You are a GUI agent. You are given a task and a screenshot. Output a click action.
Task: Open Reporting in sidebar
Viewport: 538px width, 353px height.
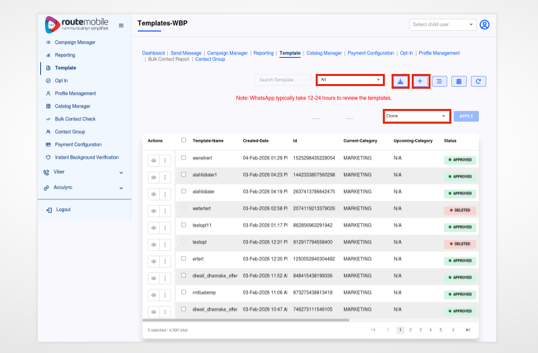click(x=65, y=55)
